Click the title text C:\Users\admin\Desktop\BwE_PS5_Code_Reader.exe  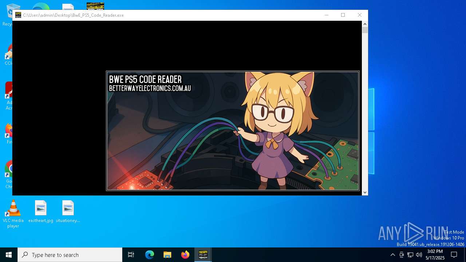[x=74, y=15]
